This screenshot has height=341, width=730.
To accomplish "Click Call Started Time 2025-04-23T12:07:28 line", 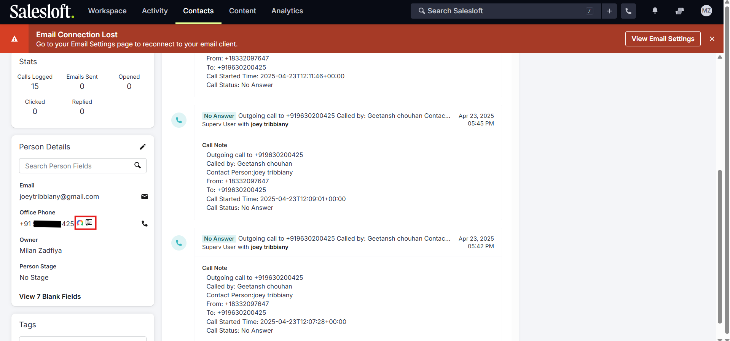I will pyautogui.click(x=276, y=322).
